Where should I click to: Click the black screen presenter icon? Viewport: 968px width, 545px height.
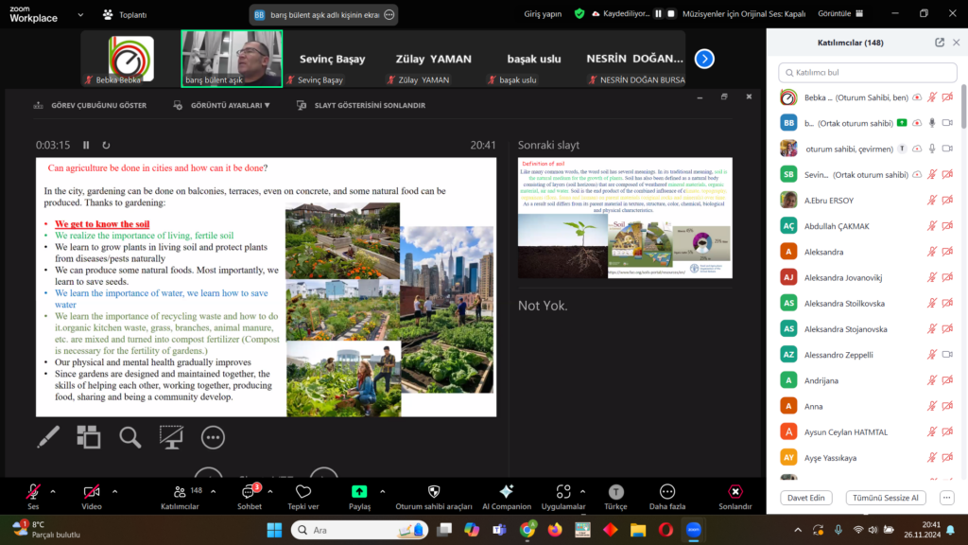(171, 436)
